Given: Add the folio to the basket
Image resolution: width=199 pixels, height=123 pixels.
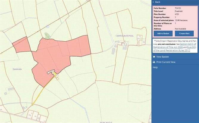Looking at the screenshot, I should [x=163, y=34].
